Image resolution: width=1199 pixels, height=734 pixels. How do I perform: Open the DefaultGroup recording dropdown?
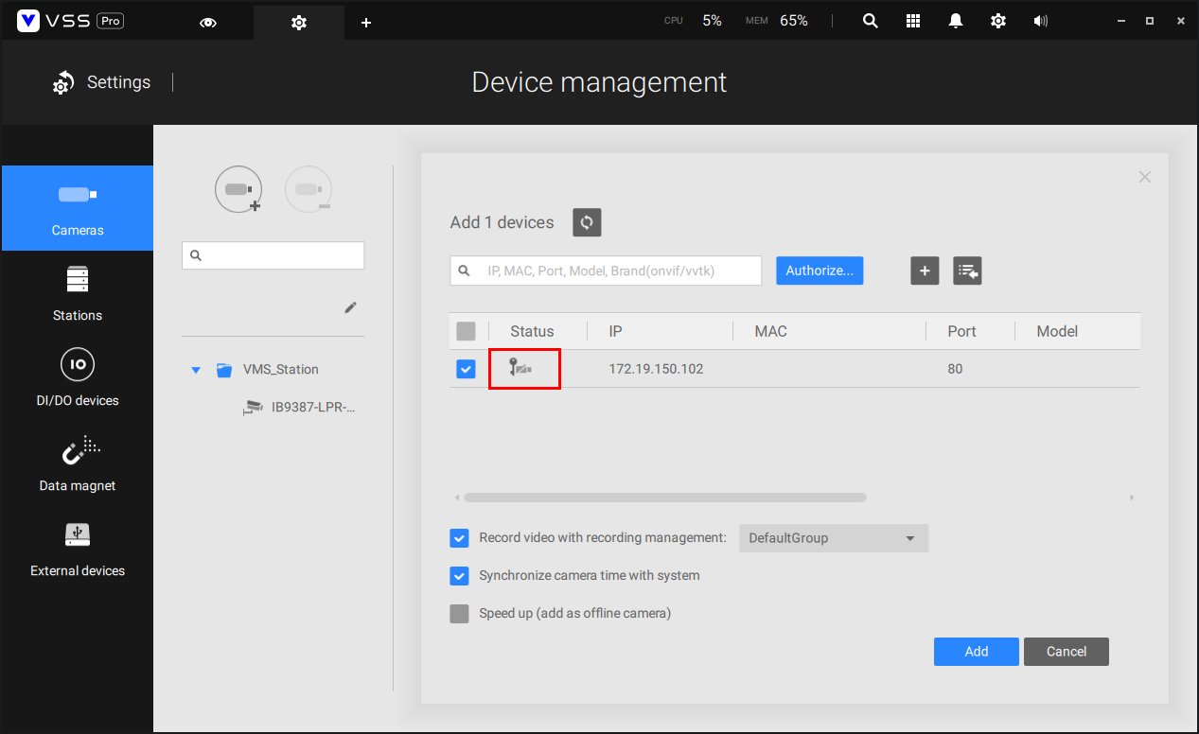click(x=833, y=538)
